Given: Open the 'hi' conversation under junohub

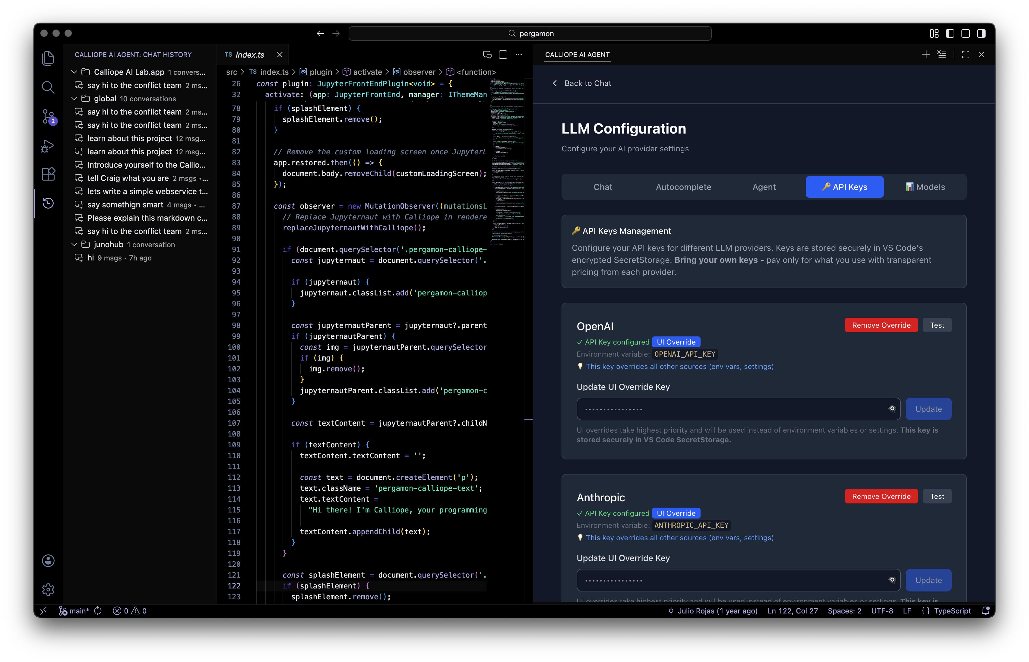Looking at the screenshot, I should 91,258.
